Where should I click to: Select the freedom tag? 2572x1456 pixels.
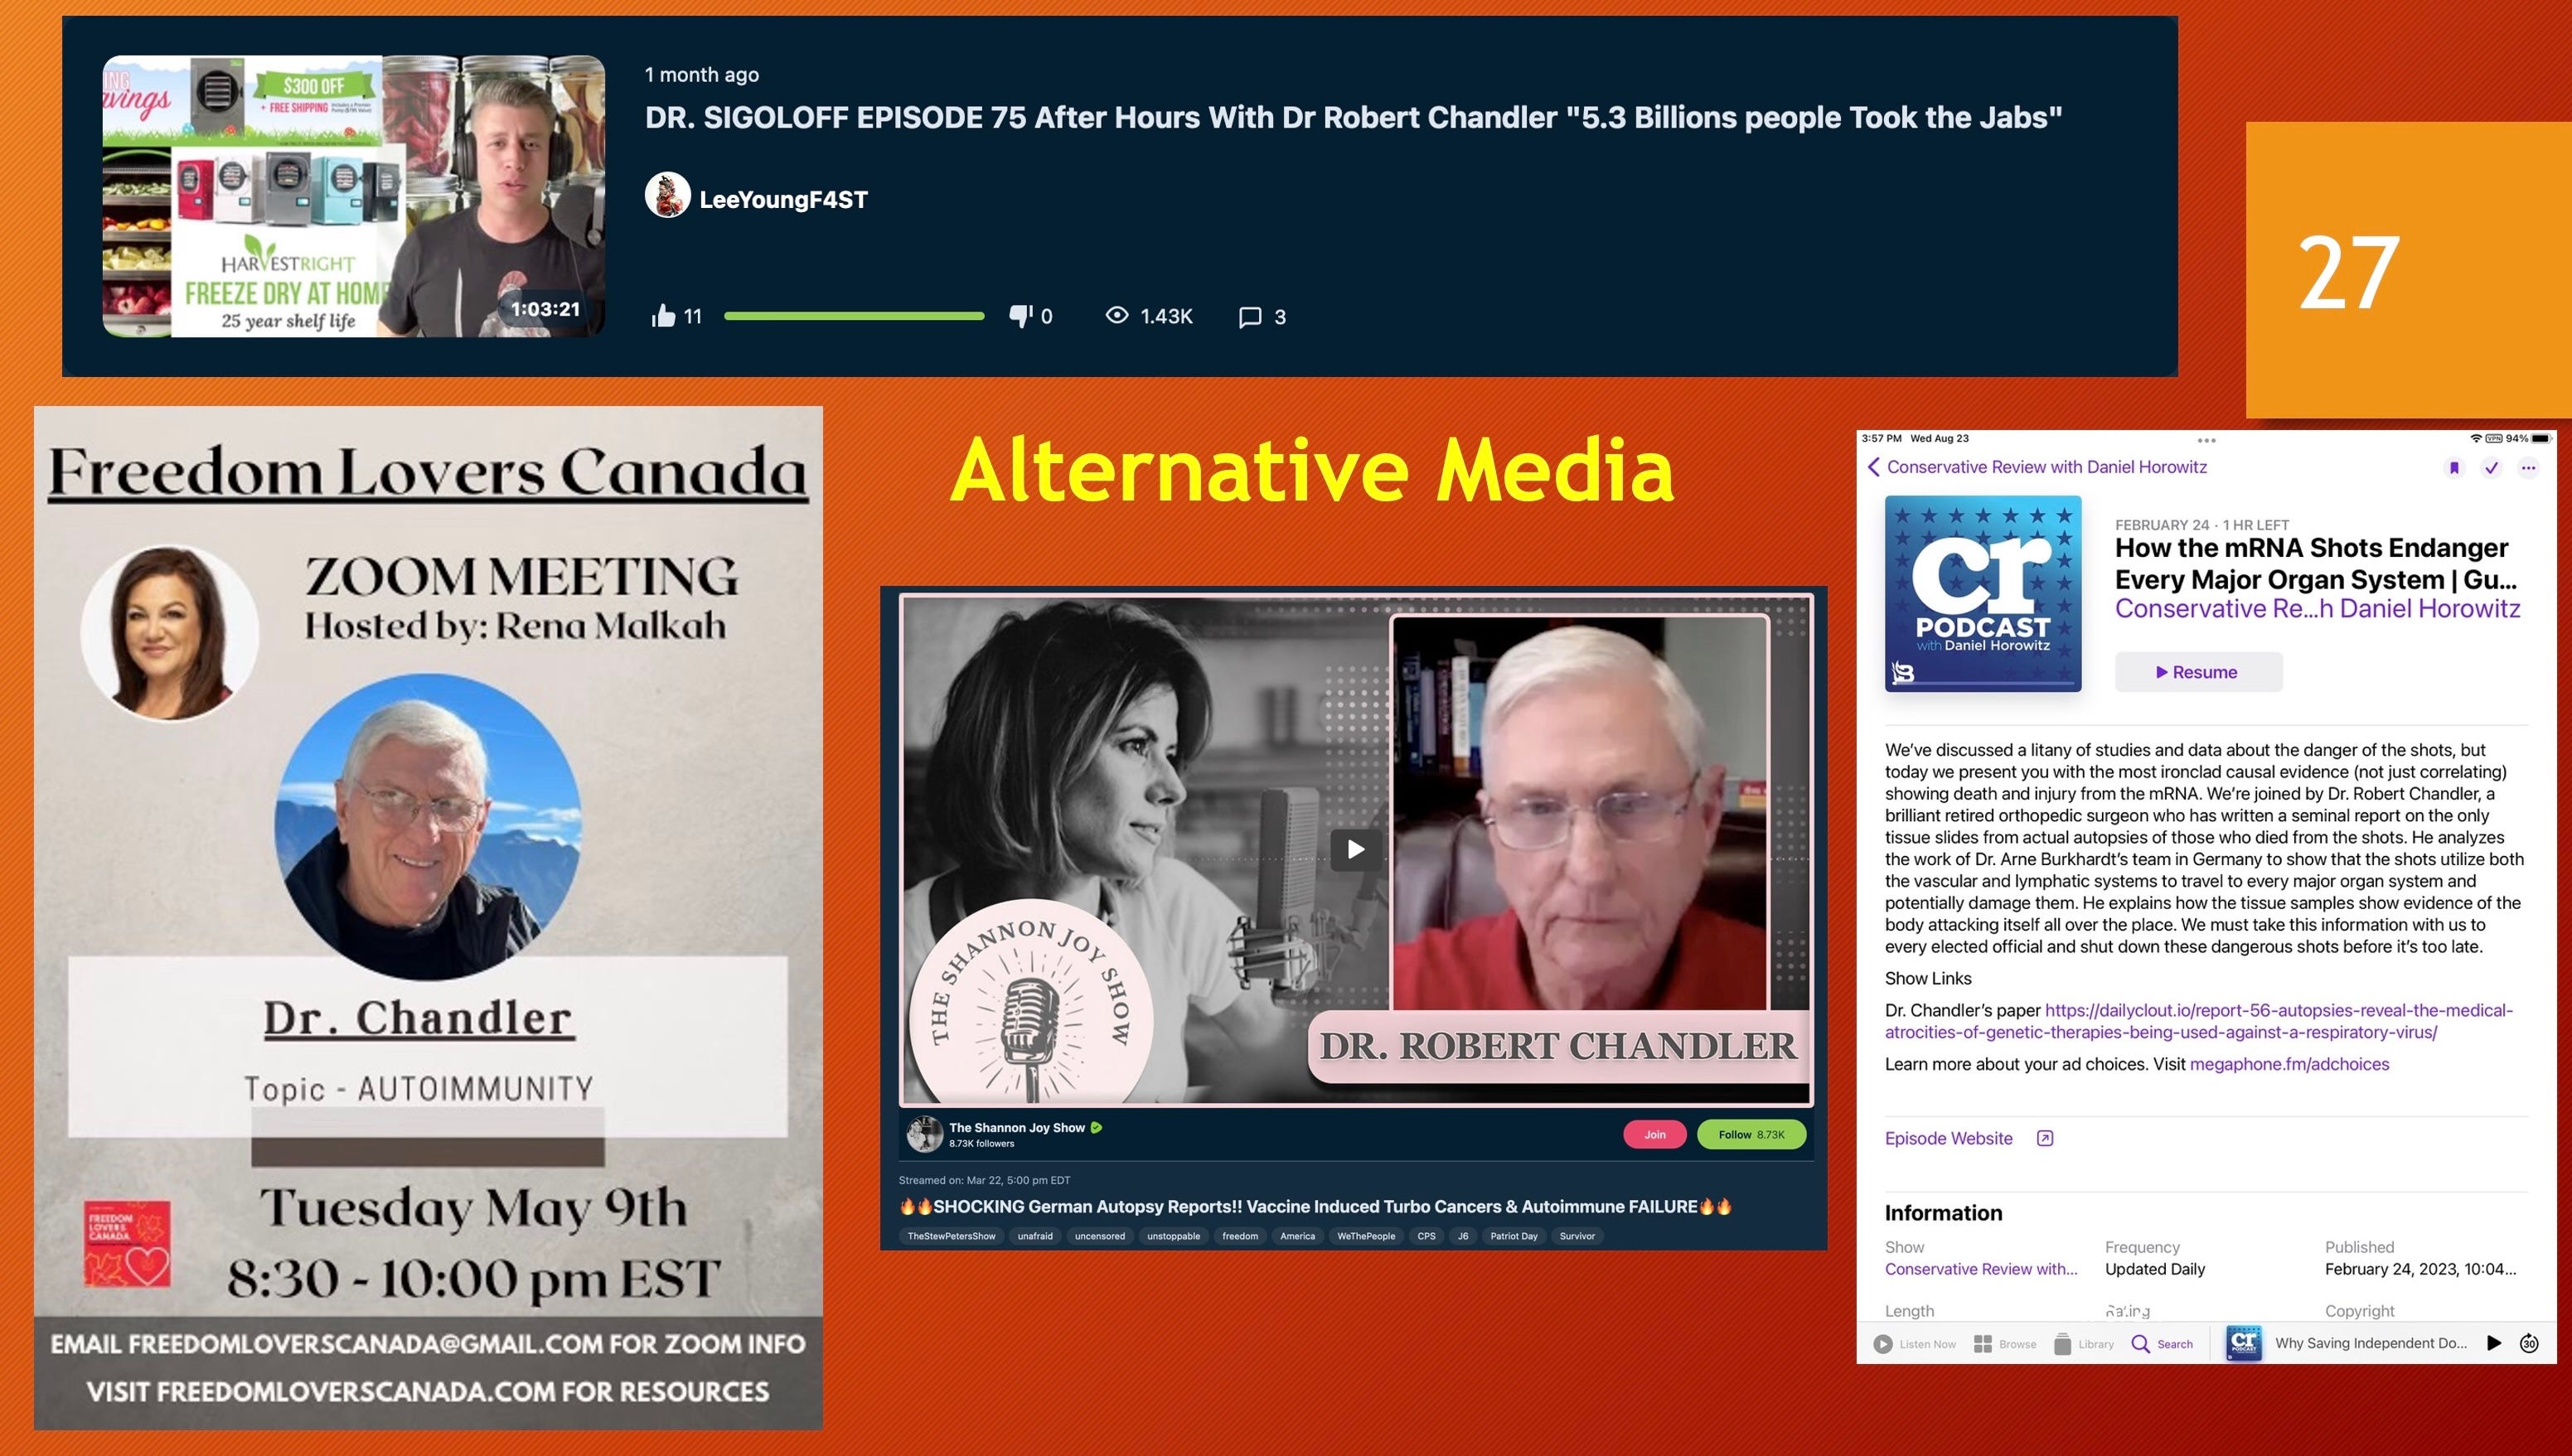pos(1240,1236)
